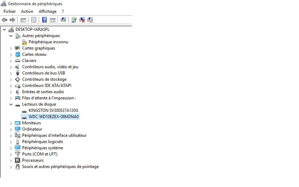Select Souris et autres périphériques de pointage
Viewport: 299px width, 187px height.
(61, 167)
